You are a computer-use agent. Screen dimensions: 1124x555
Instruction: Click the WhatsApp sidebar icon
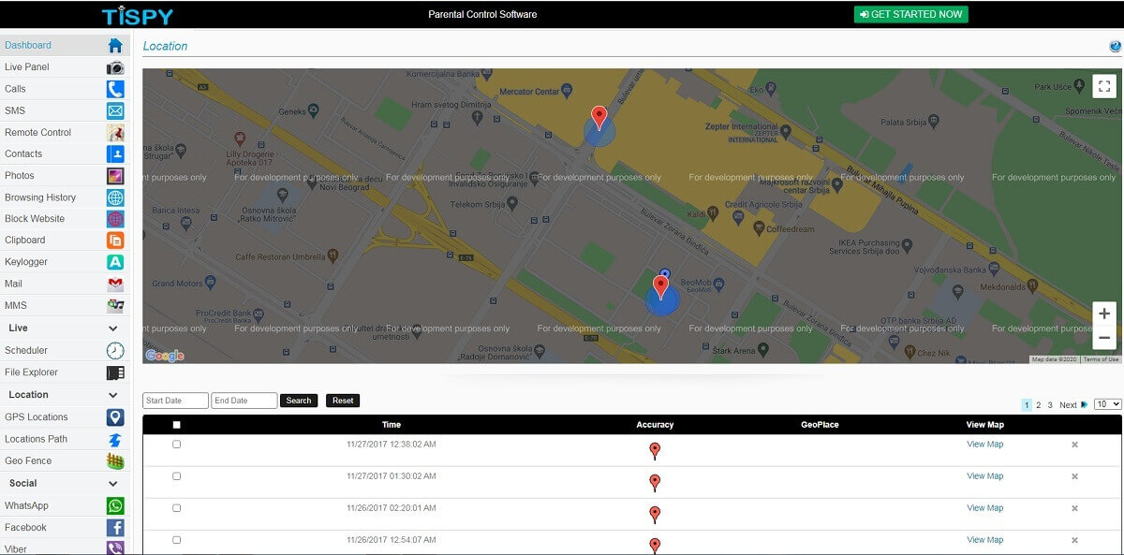point(114,505)
